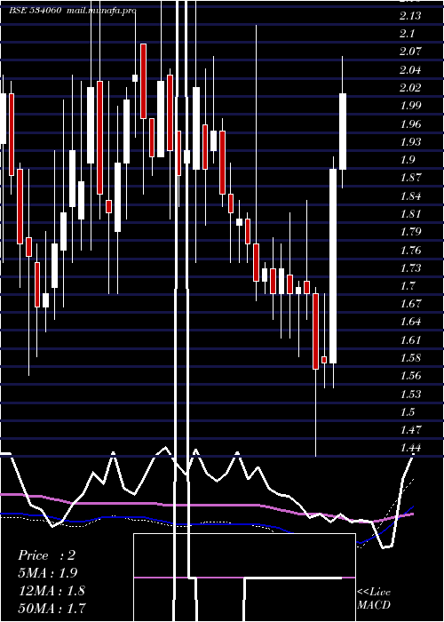
Task: Click the 1.81 price axis label
Action: click(x=410, y=214)
